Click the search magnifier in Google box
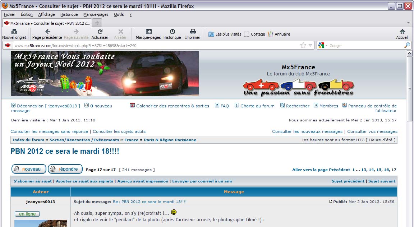This screenshot has height=227, width=414. 407,45
